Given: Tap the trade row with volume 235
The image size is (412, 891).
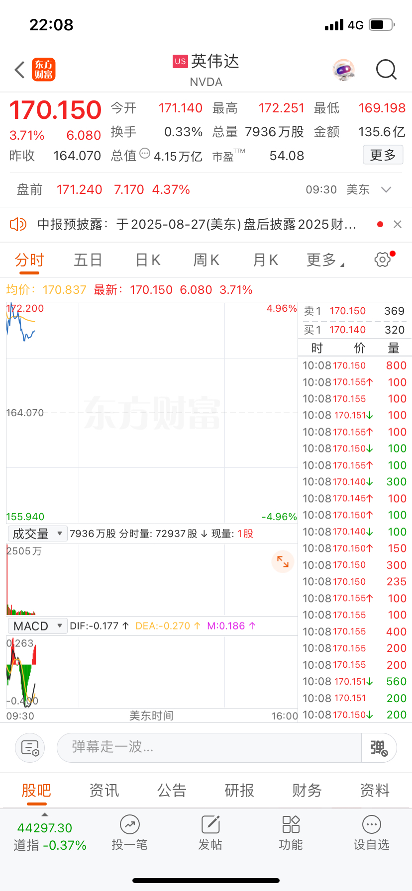Looking at the screenshot, I should click(x=354, y=582).
